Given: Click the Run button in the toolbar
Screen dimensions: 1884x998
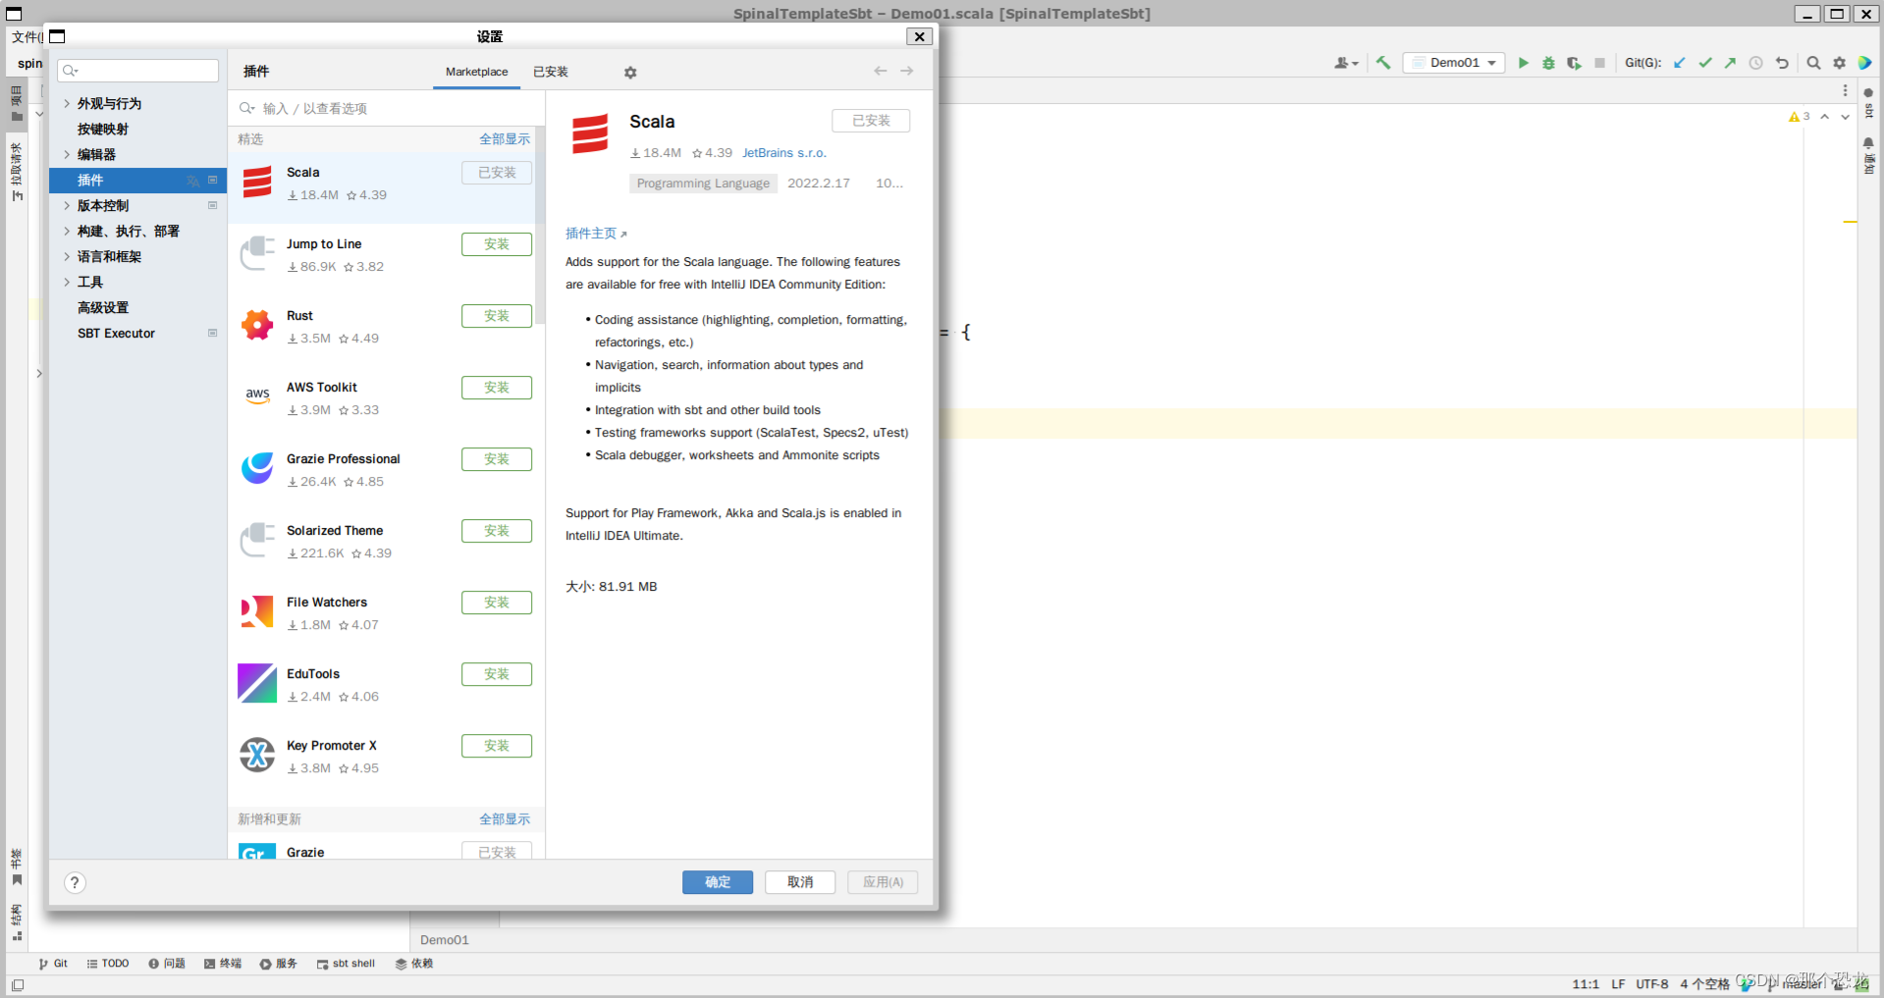Looking at the screenshot, I should click(1523, 63).
